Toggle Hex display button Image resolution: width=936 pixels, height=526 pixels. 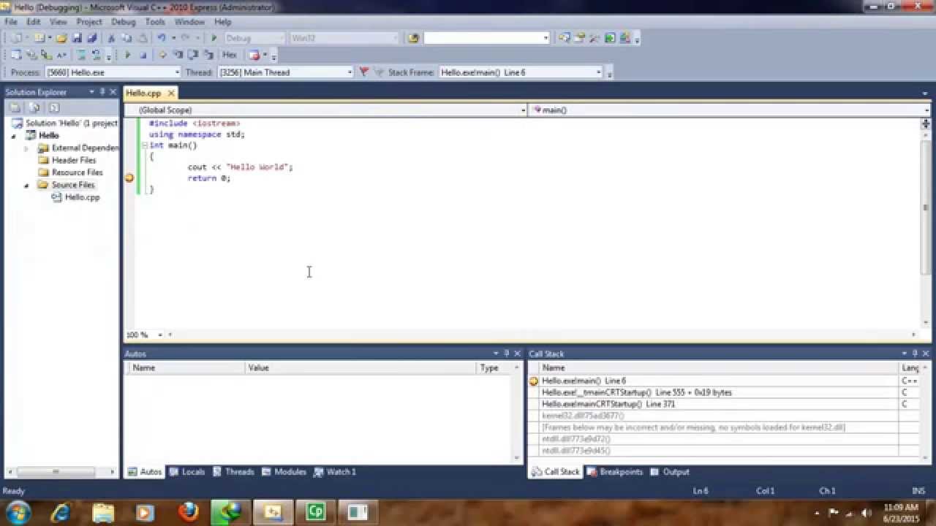(230, 55)
